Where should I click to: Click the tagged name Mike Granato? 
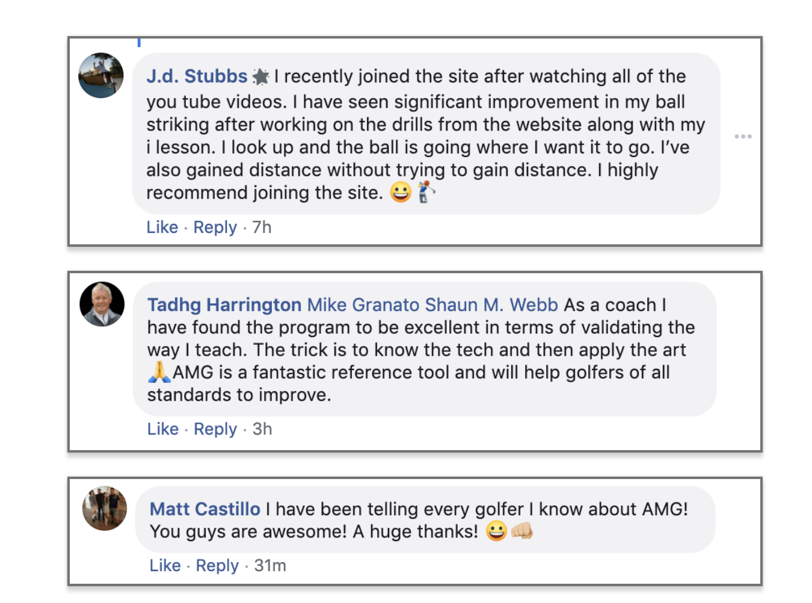(363, 305)
